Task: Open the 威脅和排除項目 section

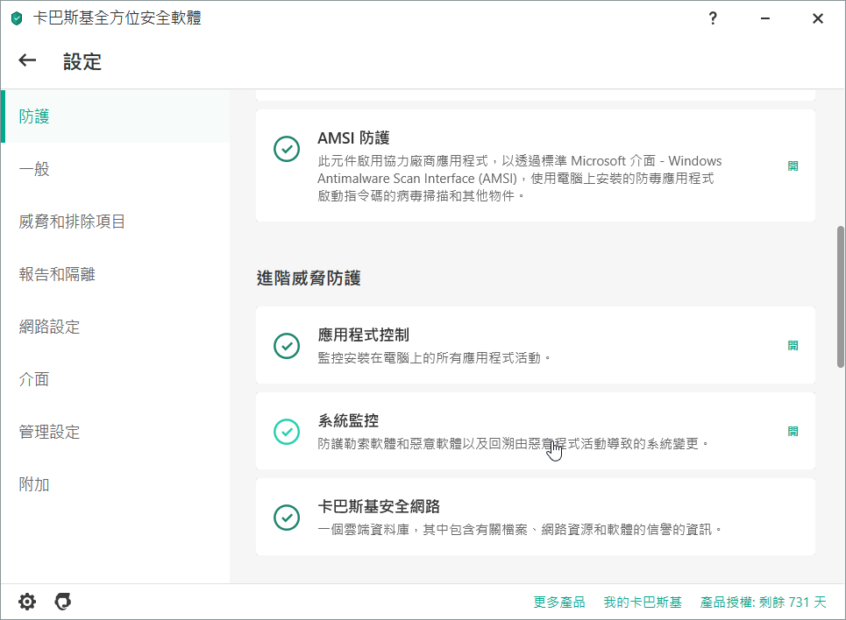Action: [x=73, y=222]
